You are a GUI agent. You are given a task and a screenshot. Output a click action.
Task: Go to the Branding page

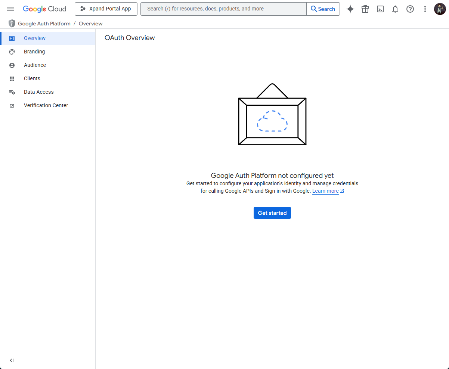34,52
